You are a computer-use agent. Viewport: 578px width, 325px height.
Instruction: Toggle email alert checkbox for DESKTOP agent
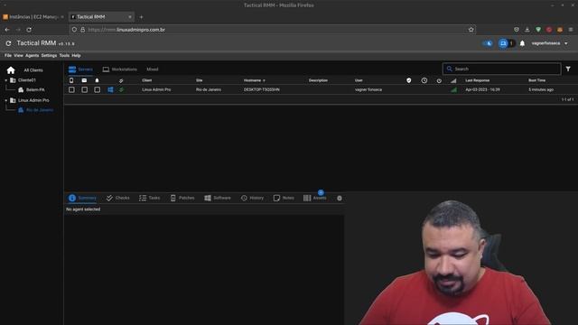pos(84,89)
